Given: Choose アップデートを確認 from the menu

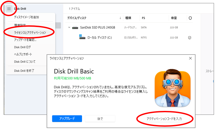Looking at the screenshot, I should 25,40.
